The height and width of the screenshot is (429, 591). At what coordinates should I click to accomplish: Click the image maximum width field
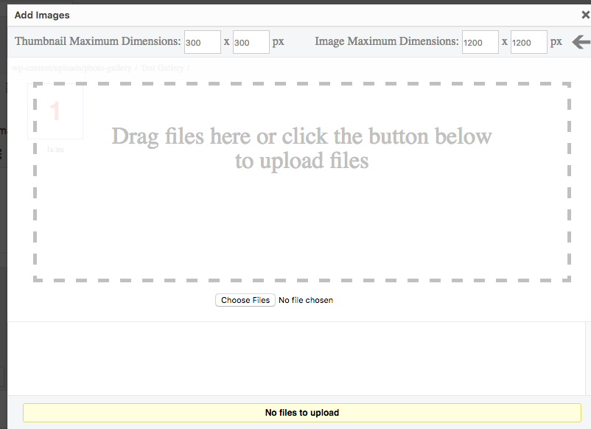(480, 42)
